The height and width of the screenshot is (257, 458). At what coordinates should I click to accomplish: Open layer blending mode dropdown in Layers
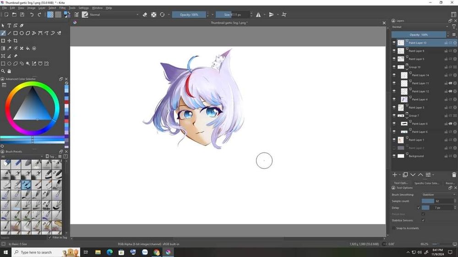(420, 27)
